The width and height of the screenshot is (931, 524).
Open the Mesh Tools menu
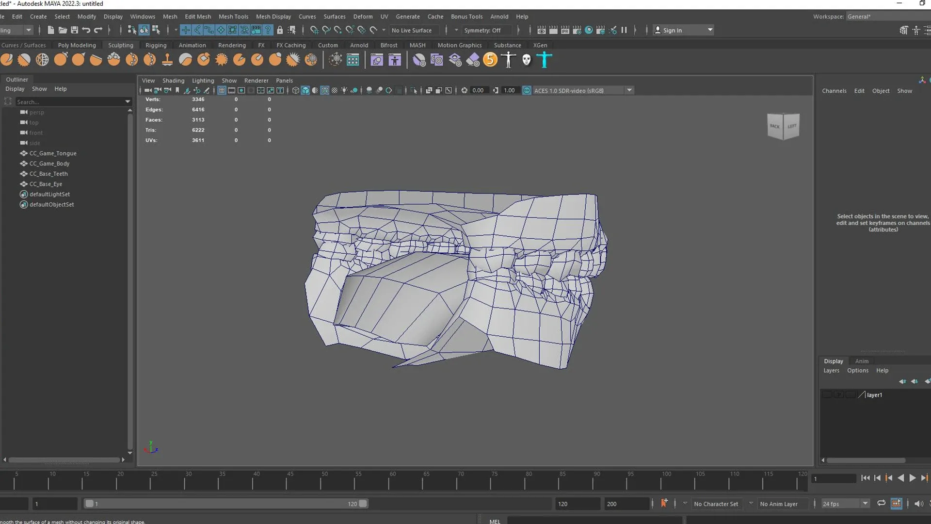click(233, 16)
